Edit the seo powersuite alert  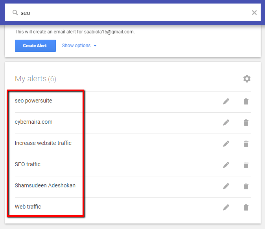coord(226,101)
